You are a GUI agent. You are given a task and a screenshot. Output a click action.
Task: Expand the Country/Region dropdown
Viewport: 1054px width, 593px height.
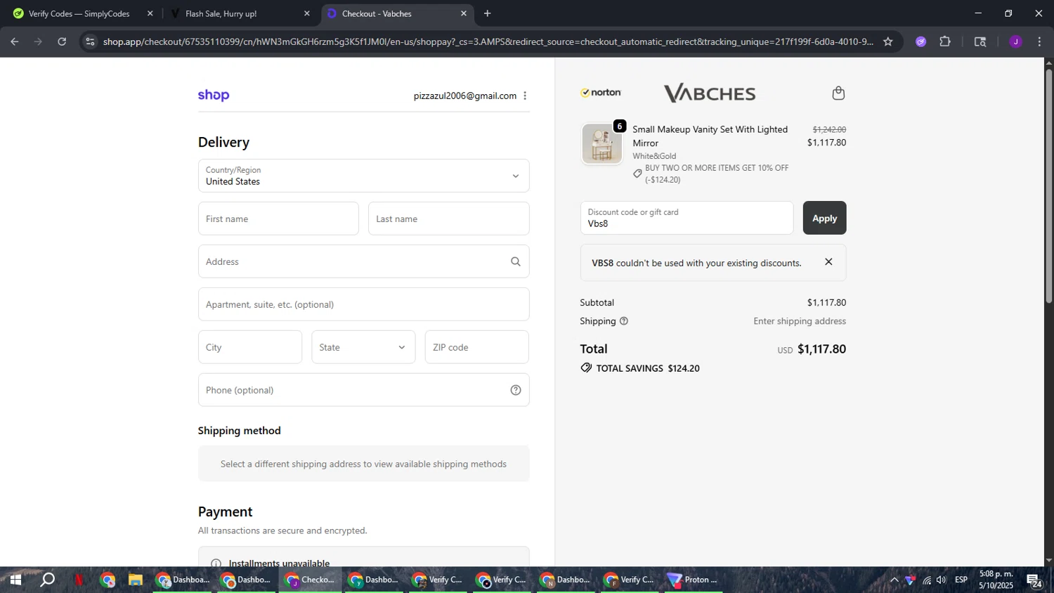(x=364, y=176)
